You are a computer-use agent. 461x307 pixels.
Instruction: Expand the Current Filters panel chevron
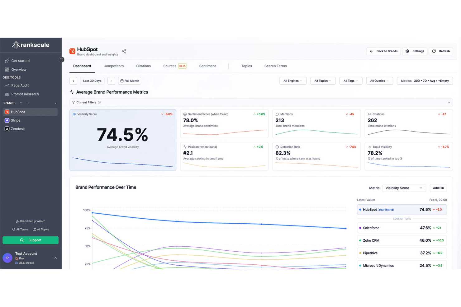[x=449, y=102]
